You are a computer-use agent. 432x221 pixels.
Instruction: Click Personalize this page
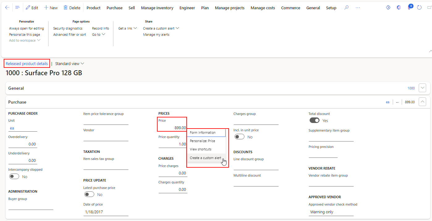[24, 35]
